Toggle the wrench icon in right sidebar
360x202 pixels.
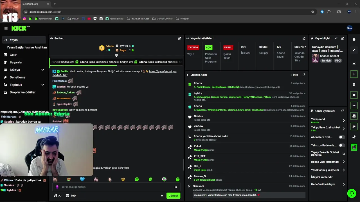[x=354, y=126]
